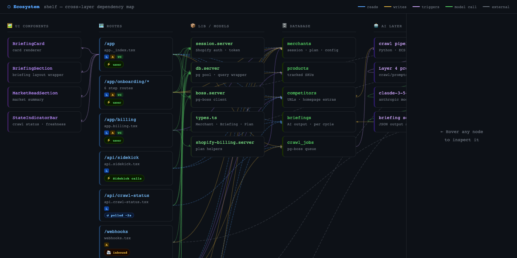
Task: Click the Lib / Models package icon
Action: (x=193, y=26)
